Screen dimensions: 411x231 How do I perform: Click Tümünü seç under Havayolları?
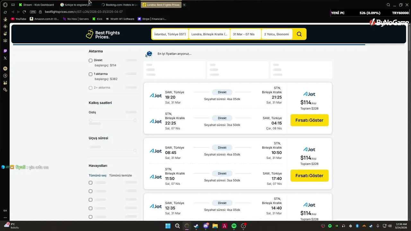[x=98, y=175]
